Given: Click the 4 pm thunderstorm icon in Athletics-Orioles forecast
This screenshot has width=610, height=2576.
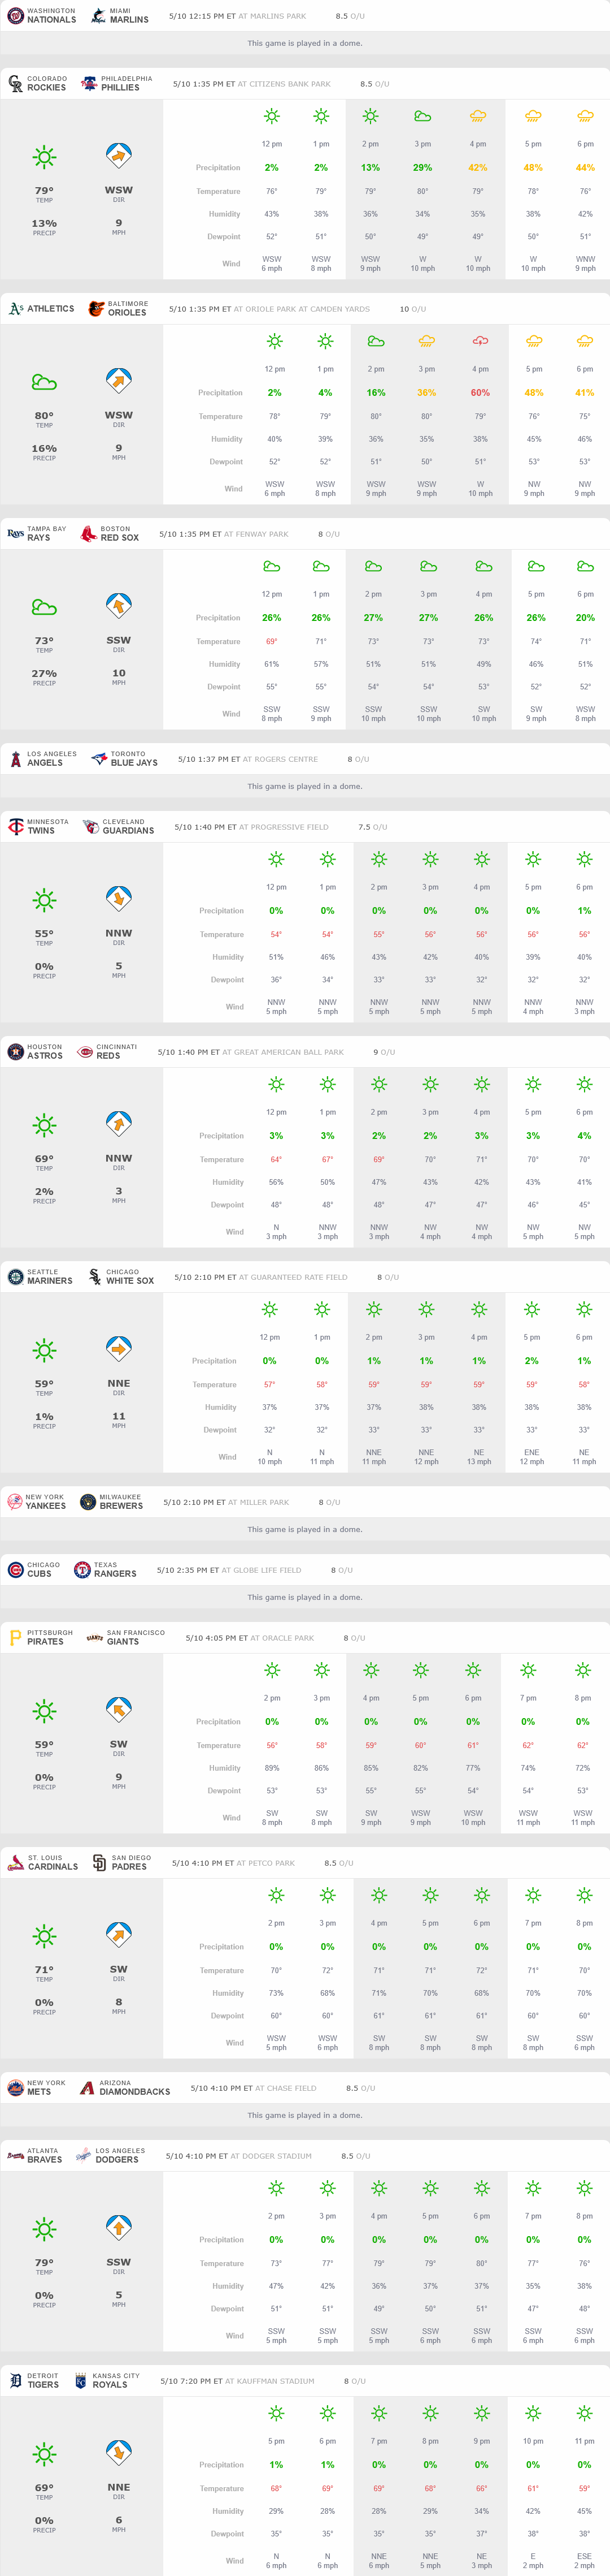Looking at the screenshot, I should (480, 341).
